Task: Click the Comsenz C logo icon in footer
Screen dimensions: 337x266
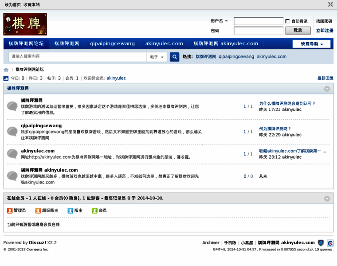Action: click(330, 243)
